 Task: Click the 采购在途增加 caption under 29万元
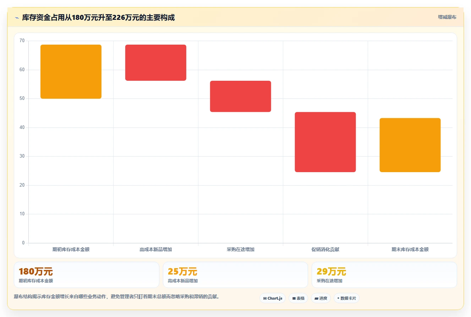pyautogui.click(x=330, y=281)
